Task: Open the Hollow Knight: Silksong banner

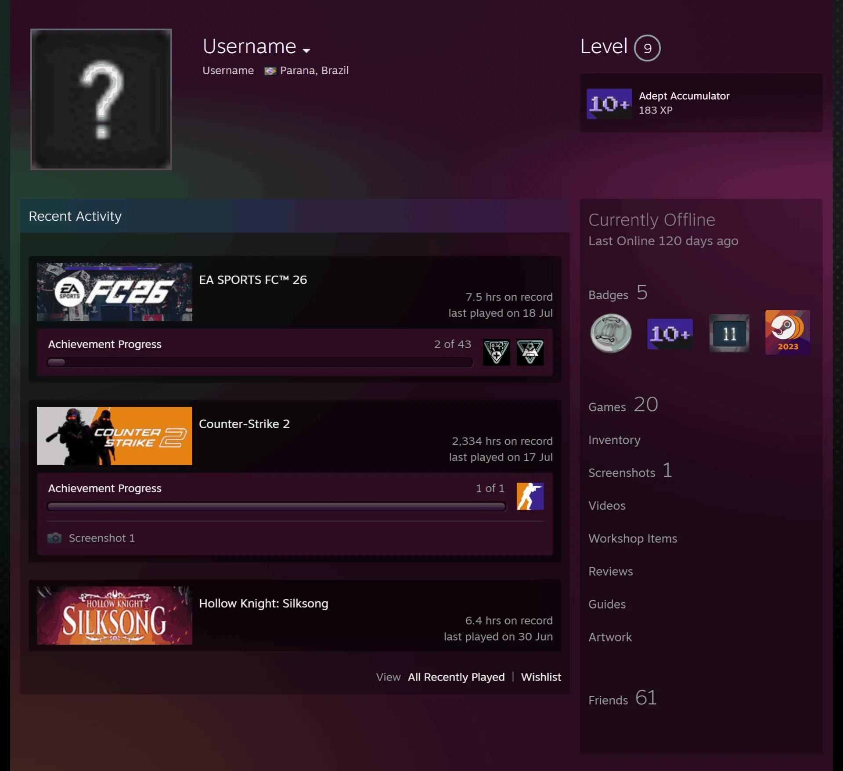Action: click(115, 615)
